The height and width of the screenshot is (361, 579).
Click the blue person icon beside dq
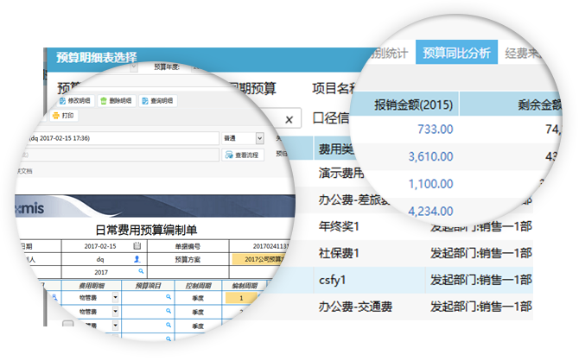(x=137, y=259)
